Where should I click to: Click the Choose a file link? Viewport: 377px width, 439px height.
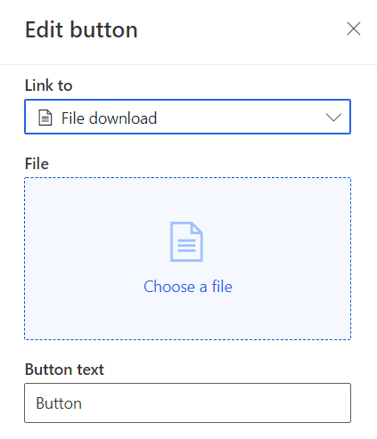(x=188, y=287)
